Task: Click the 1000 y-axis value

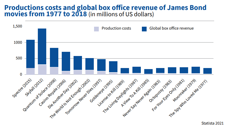Action: point(18,42)
